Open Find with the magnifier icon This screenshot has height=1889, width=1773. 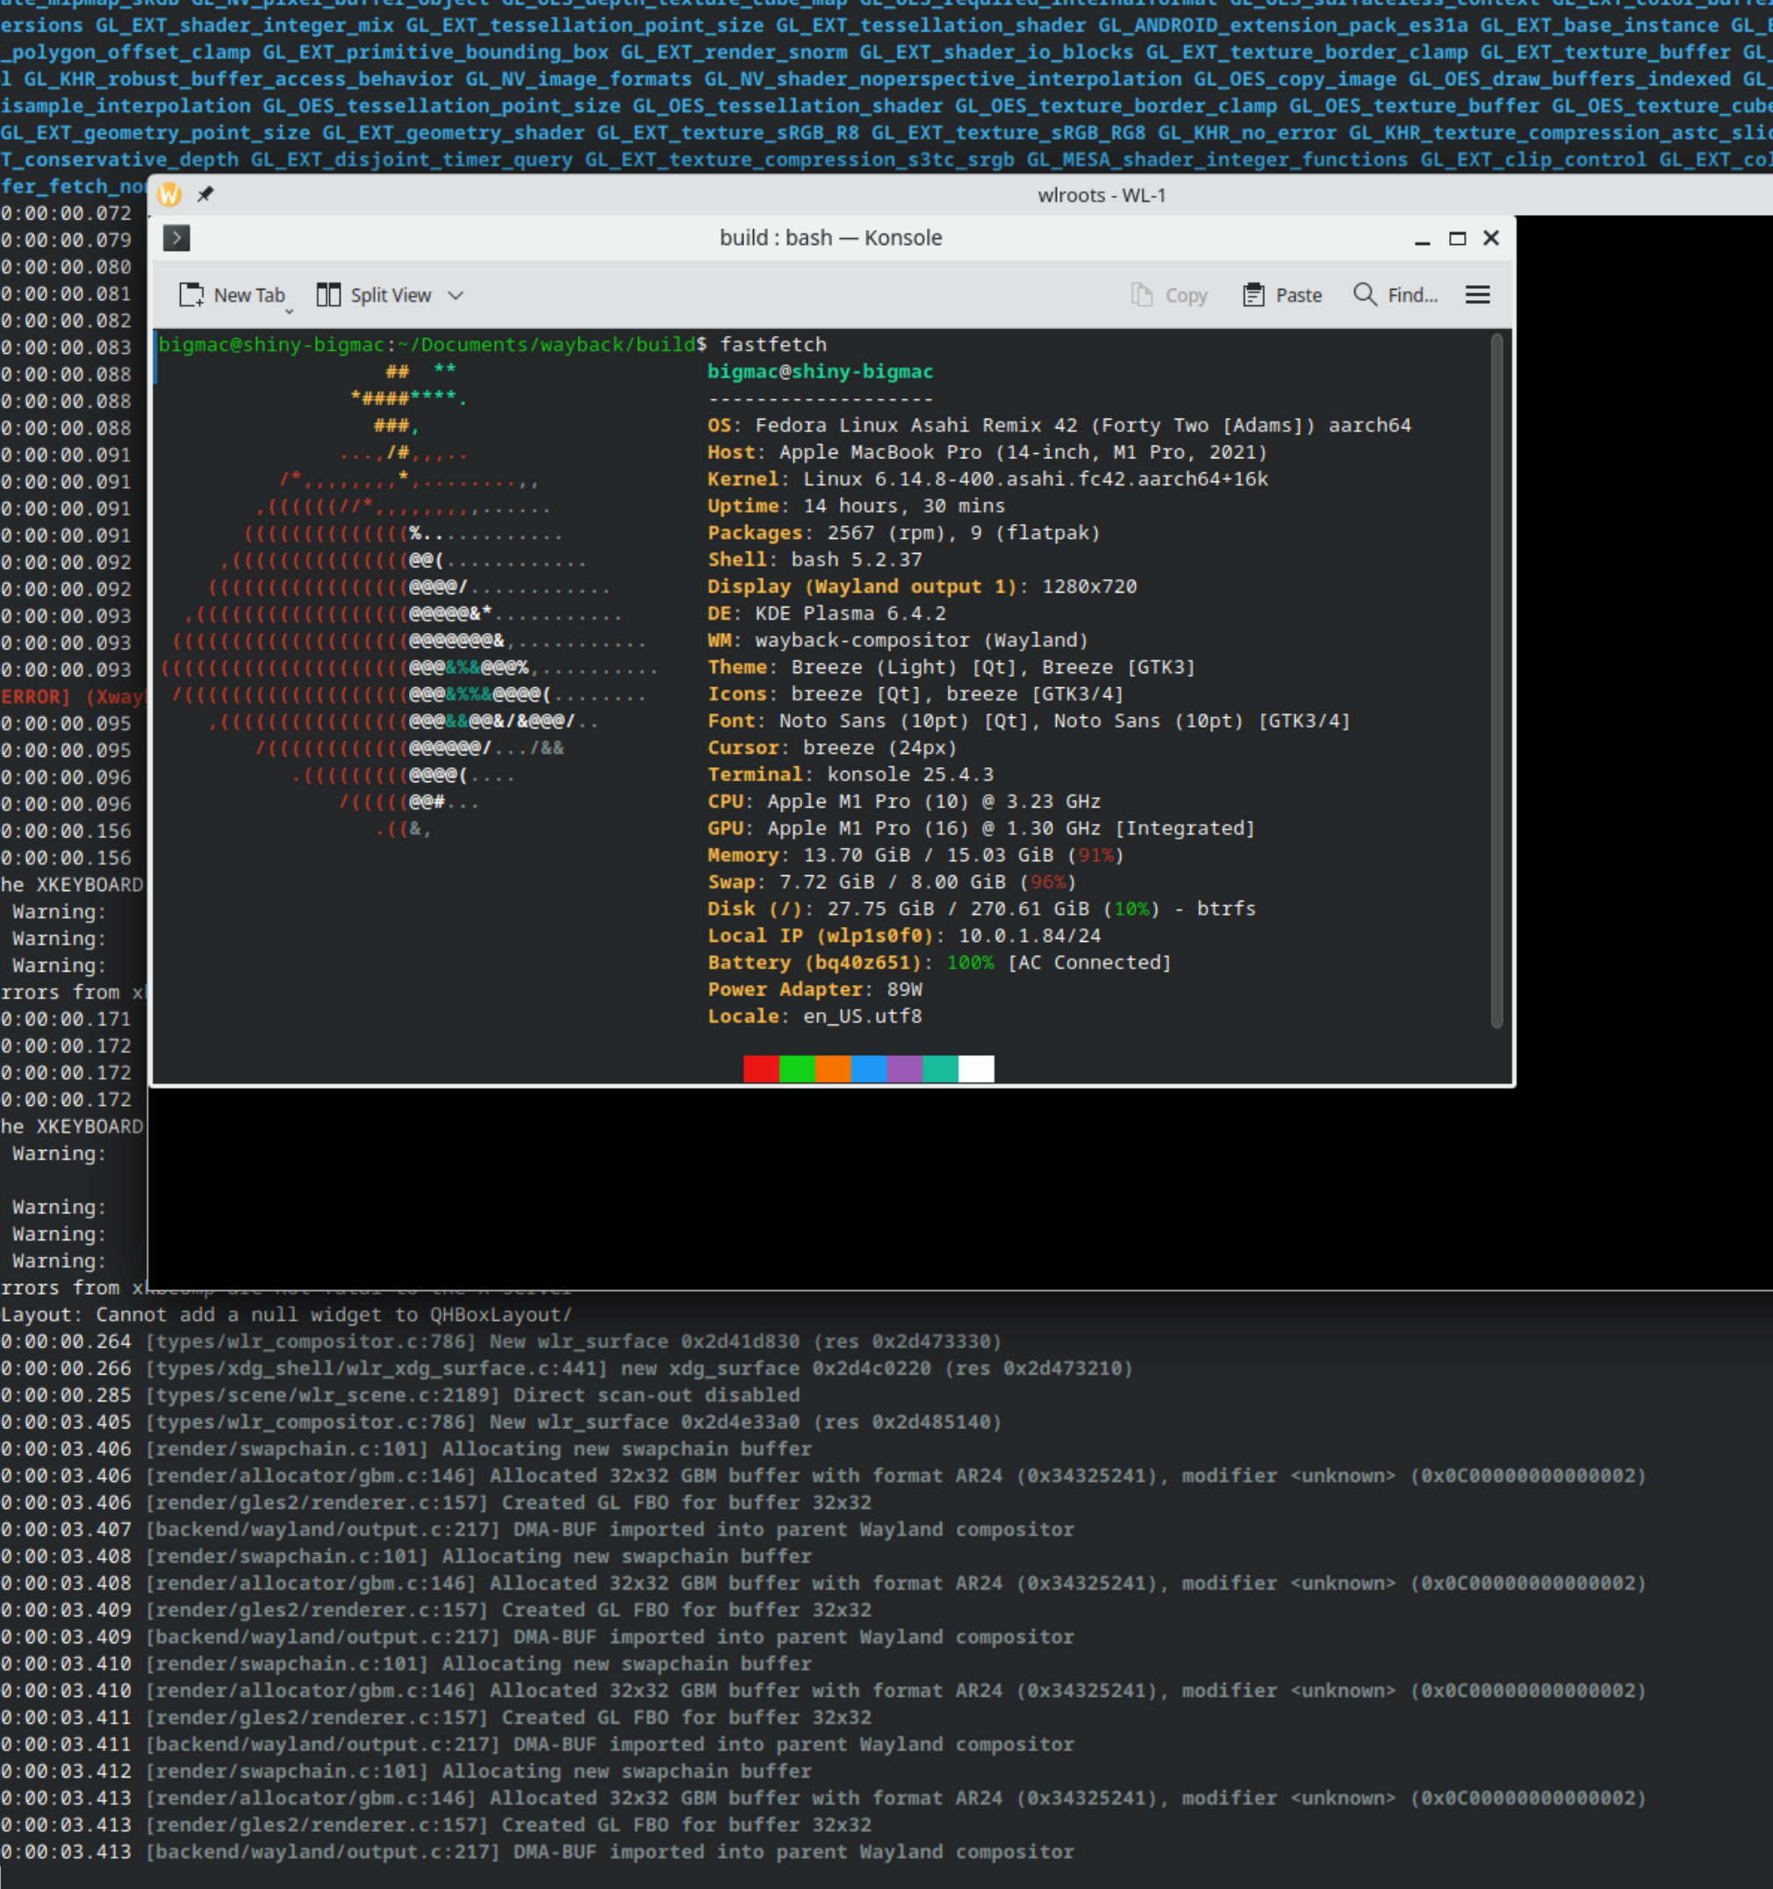[x=1365, y=295]
